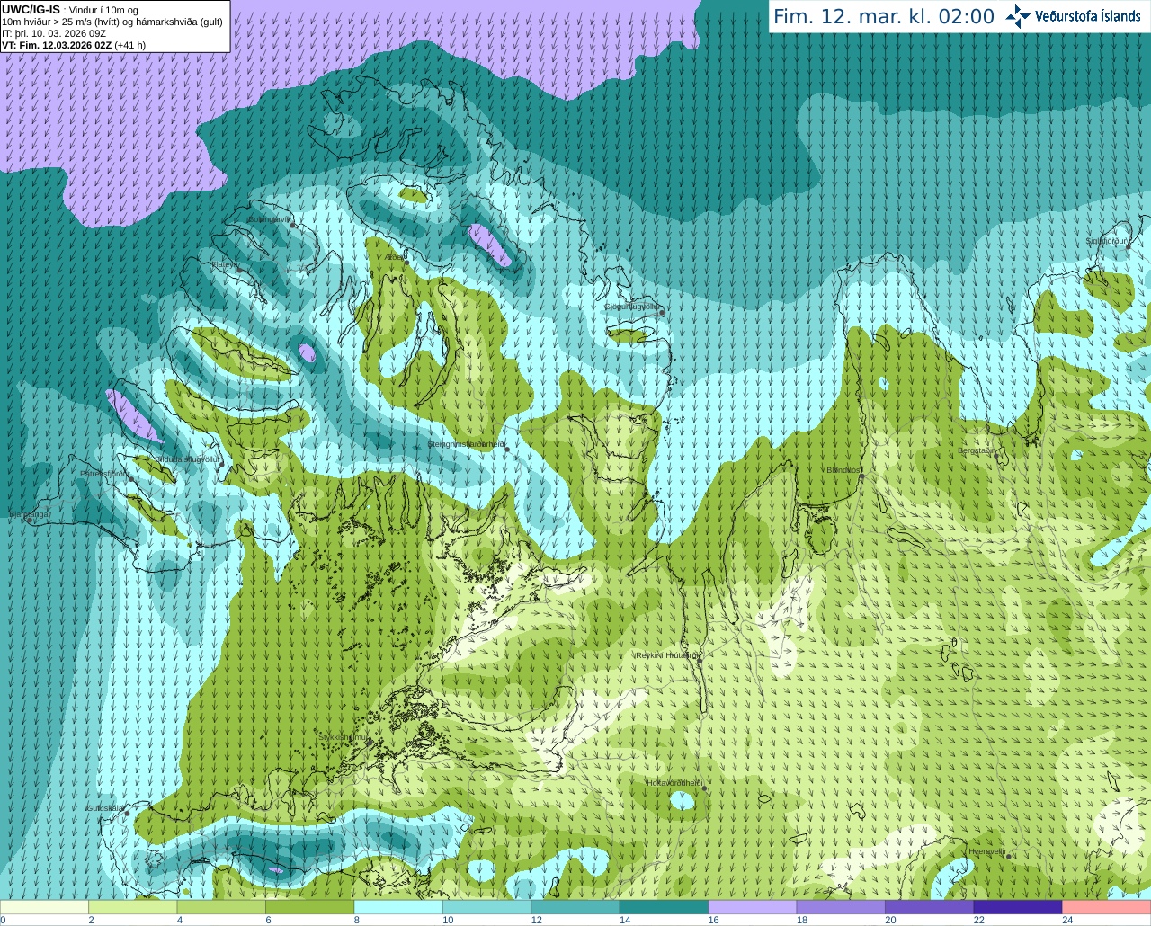Click the Holtavörðuheiði station label
This screenshot has width=1151, height=926.
click(674, 783)
